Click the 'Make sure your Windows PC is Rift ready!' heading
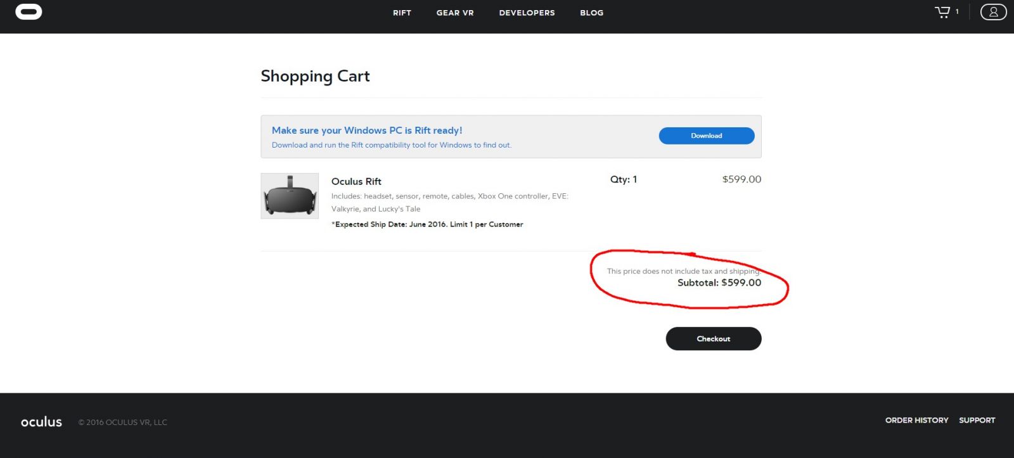Viewport: 1014px width, 458px height. [367, 130]
